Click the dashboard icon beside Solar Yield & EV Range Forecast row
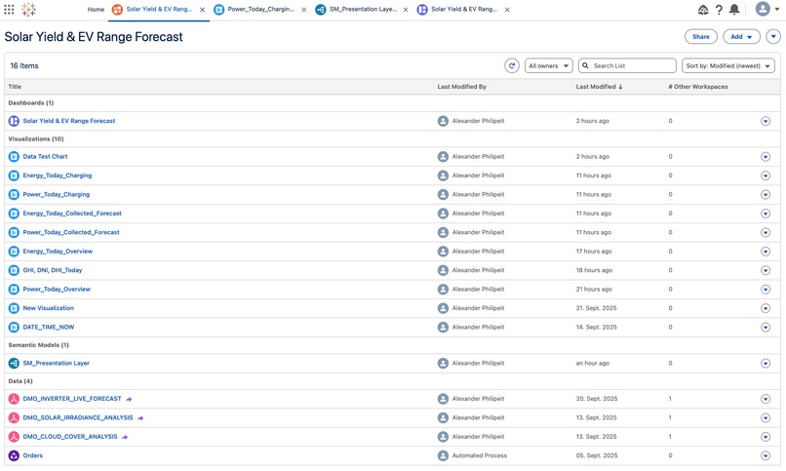 click(x=14, y=121)
